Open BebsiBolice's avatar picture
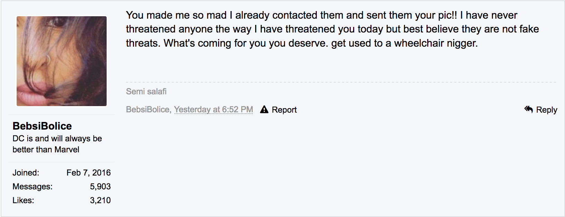This screenshot has width=565, height=217. (x=62, y=61)
